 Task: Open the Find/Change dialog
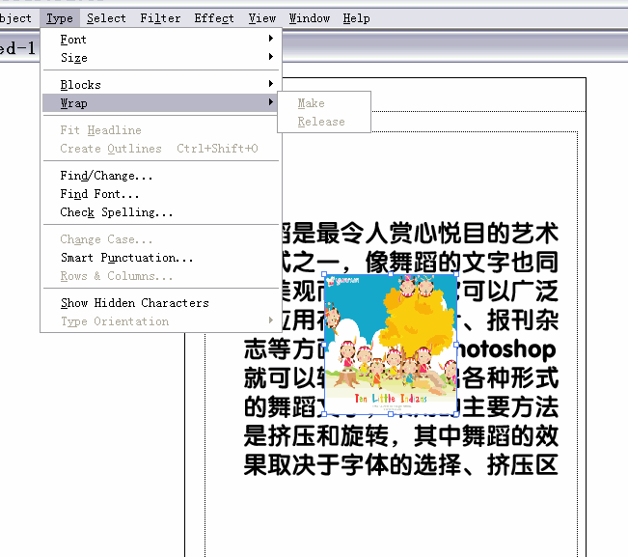[160, 176]
